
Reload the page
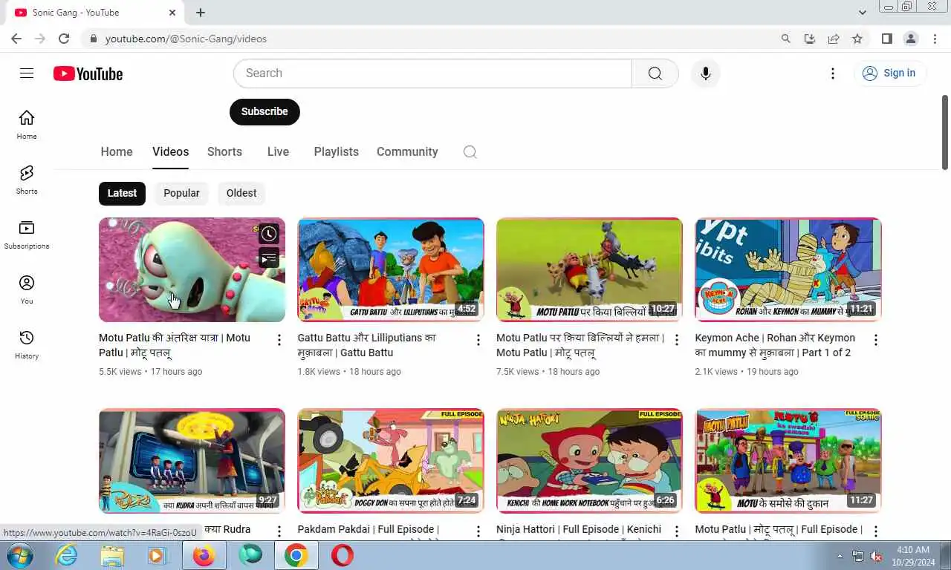coord(64,39)
